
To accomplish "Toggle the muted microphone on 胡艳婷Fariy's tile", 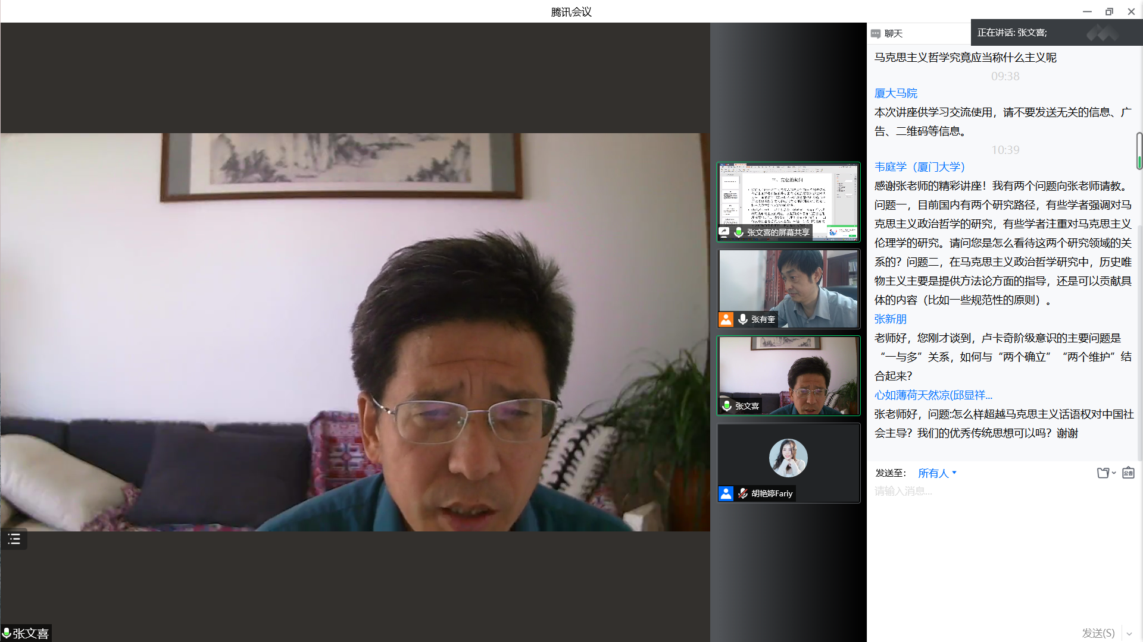I will pyautogui.click(x=743, y=493).
